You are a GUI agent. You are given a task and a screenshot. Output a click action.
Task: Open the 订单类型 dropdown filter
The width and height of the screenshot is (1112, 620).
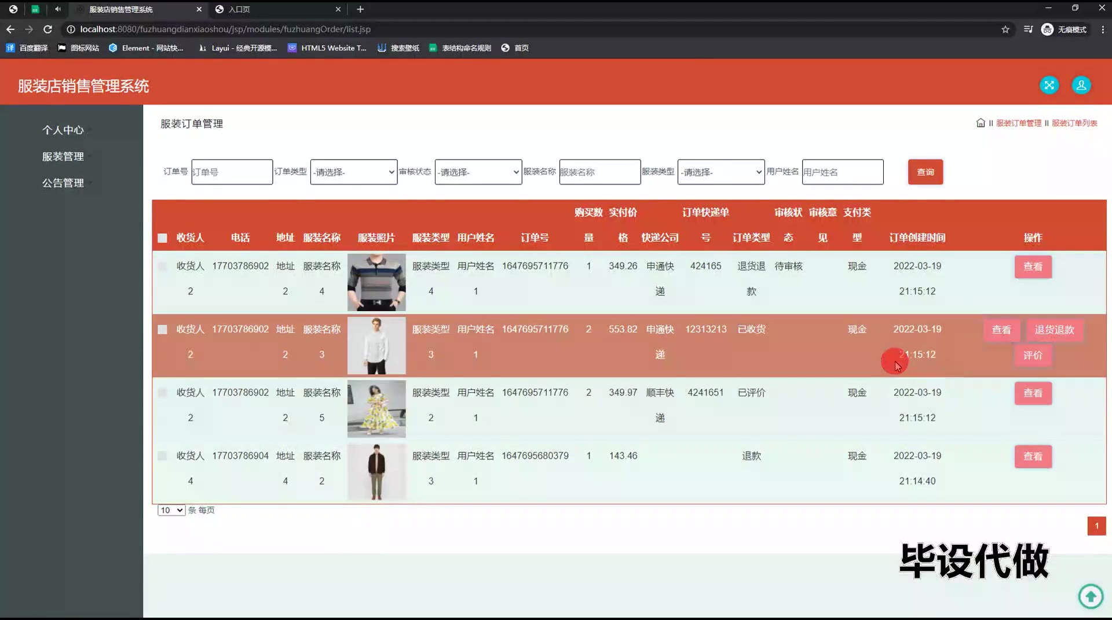coord(354,172)
